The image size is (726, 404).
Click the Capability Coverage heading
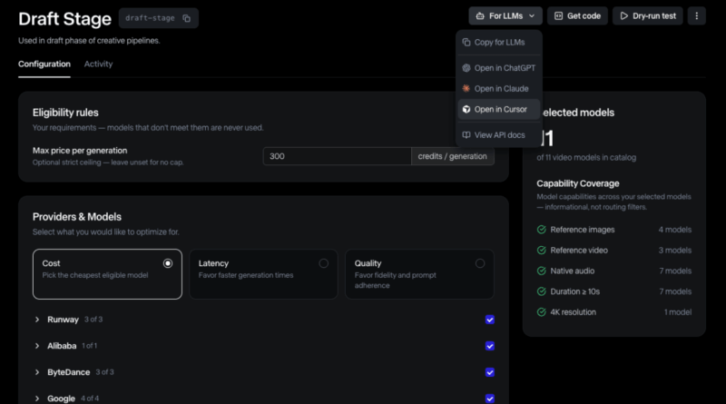pos(578,183)
